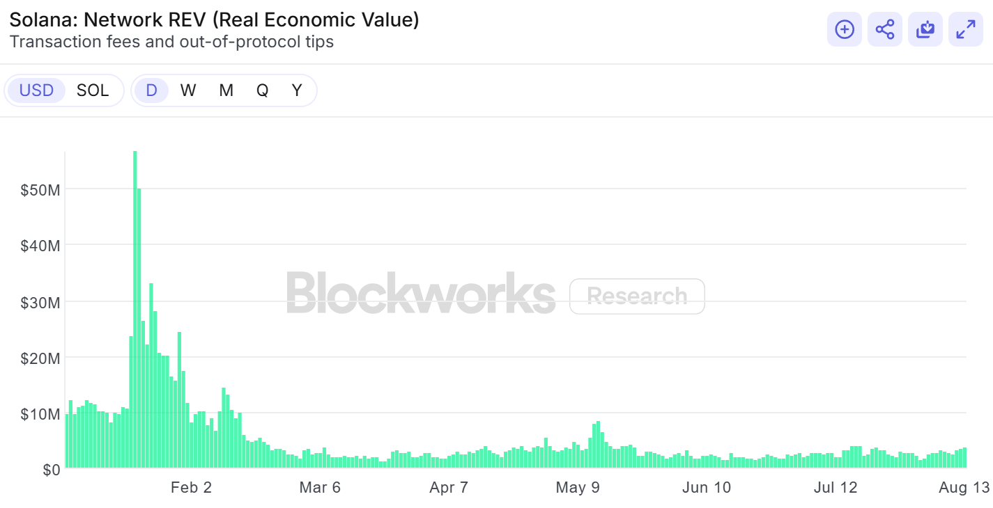Select daily (D) interval
993x508 pixels.
pos(151,90)
